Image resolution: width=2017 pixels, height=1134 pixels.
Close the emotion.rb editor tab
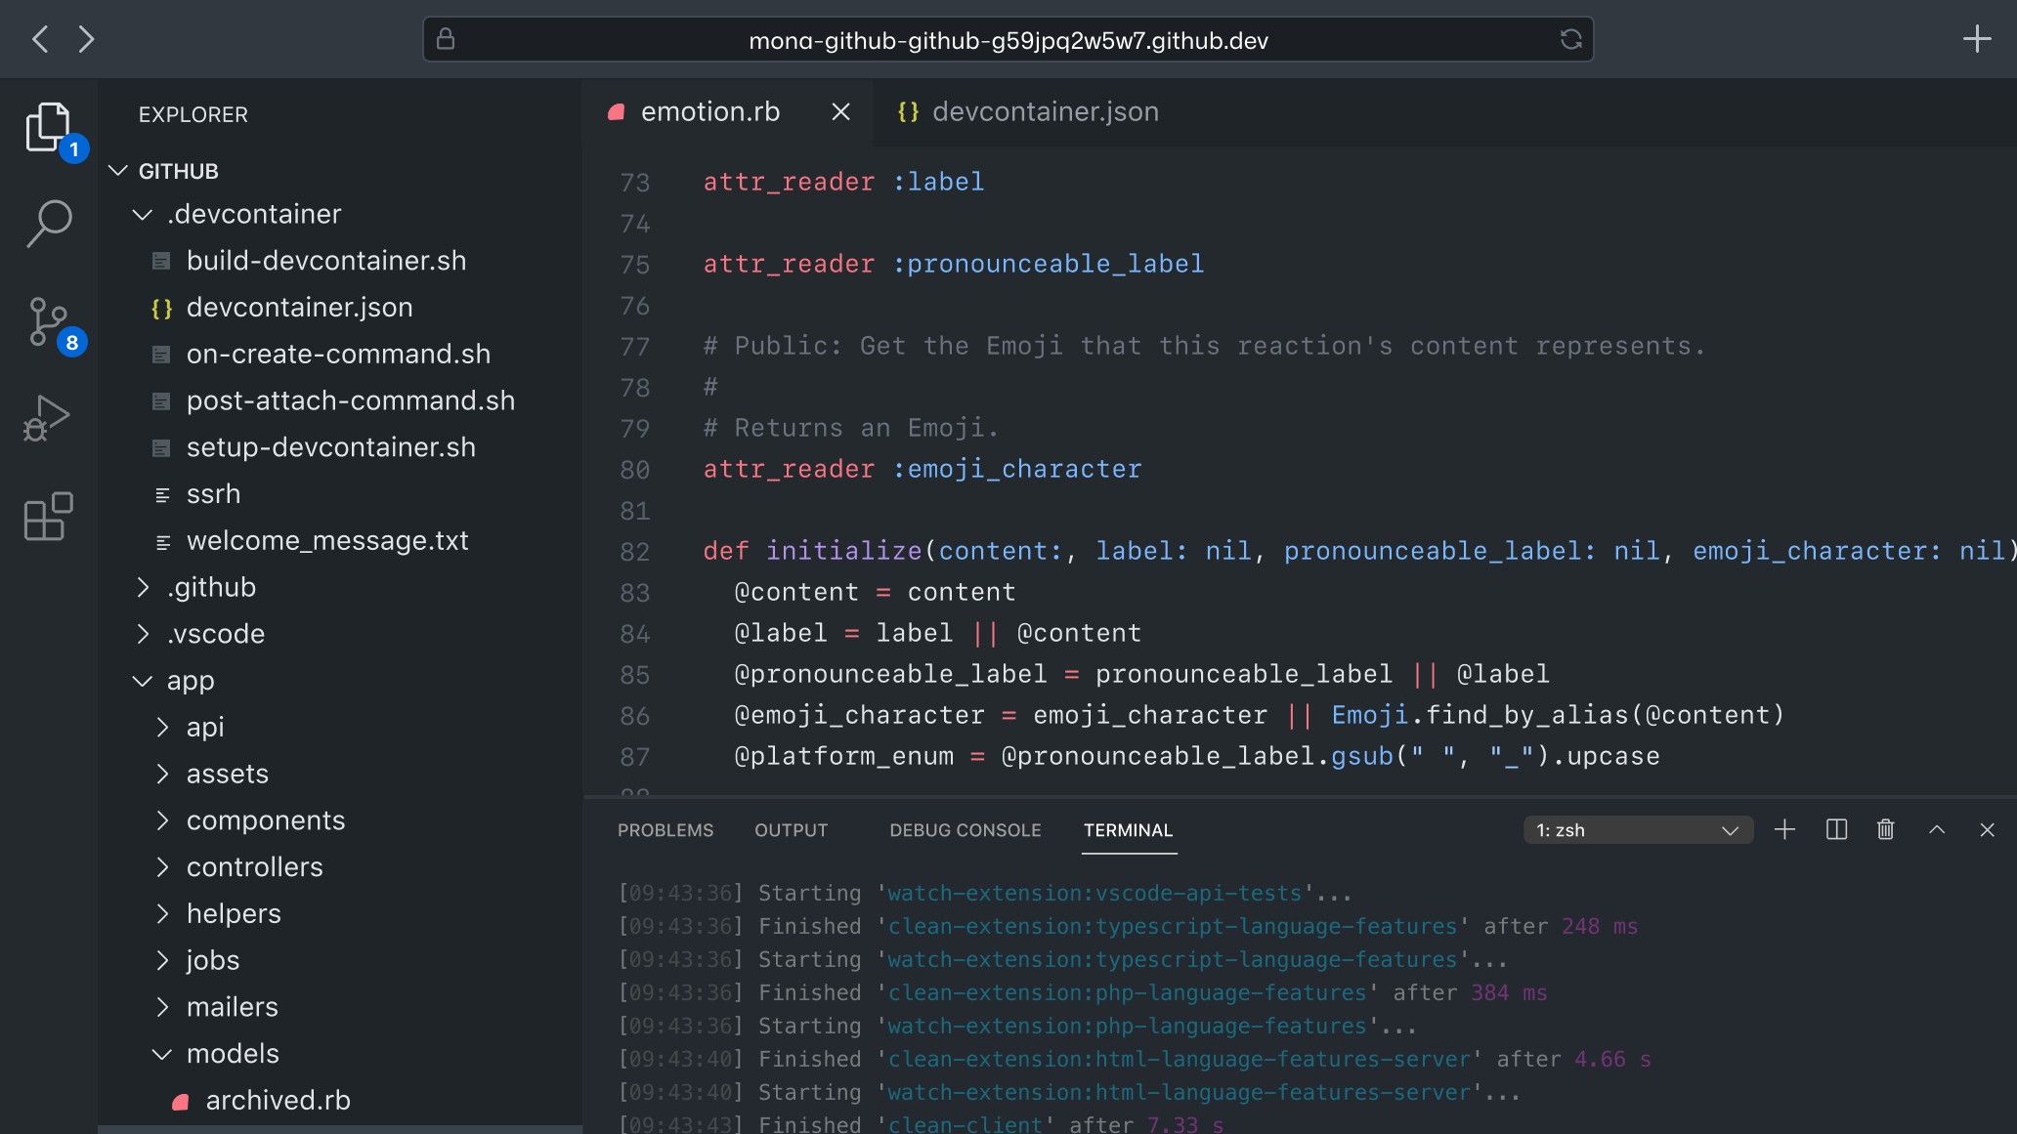(x=840, y=111)
